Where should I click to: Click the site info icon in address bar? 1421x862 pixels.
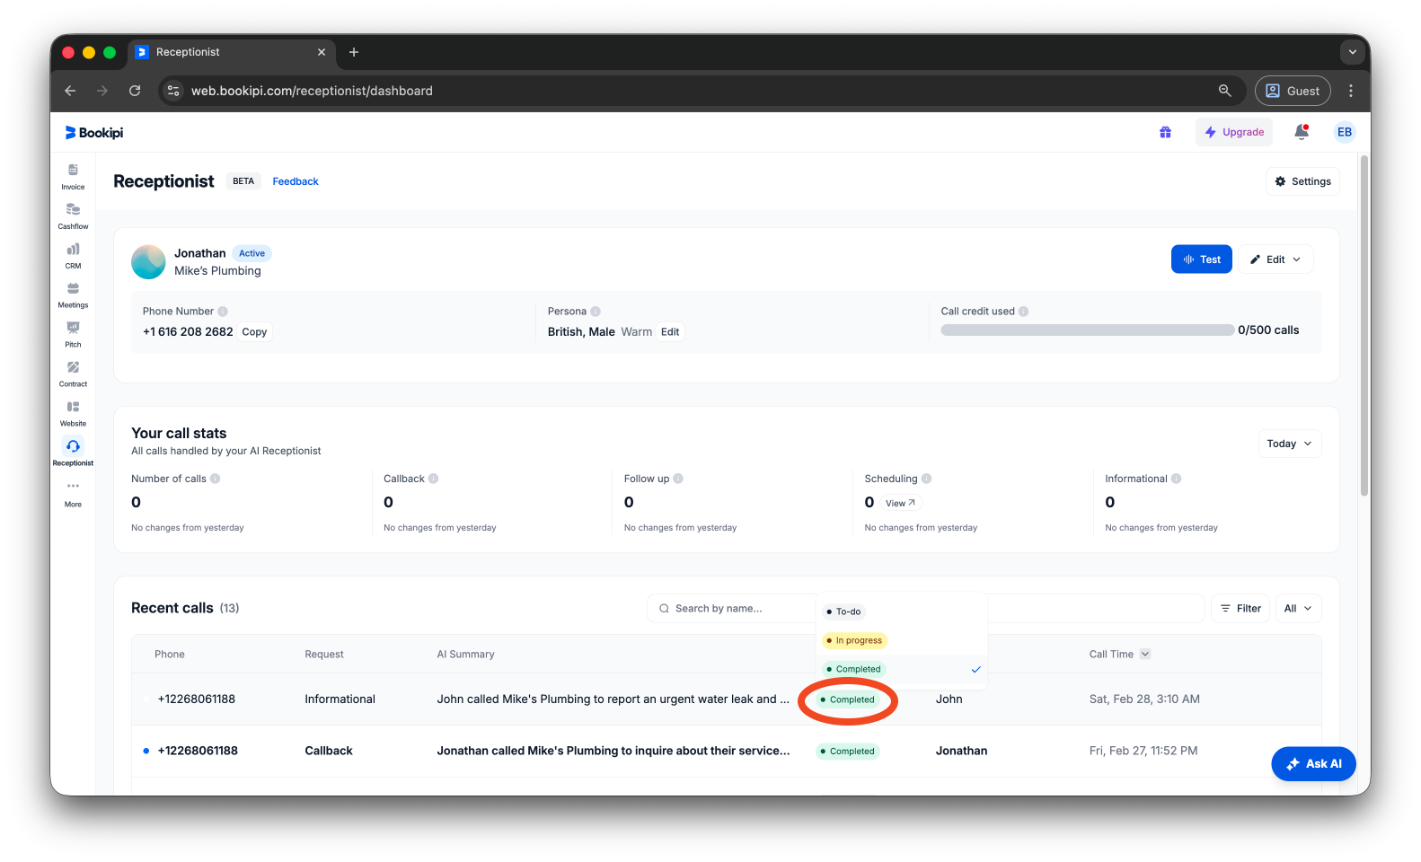tap(174, 91)
